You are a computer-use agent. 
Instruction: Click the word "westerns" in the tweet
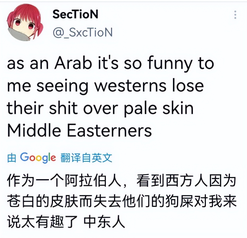[x=130, y=86]
